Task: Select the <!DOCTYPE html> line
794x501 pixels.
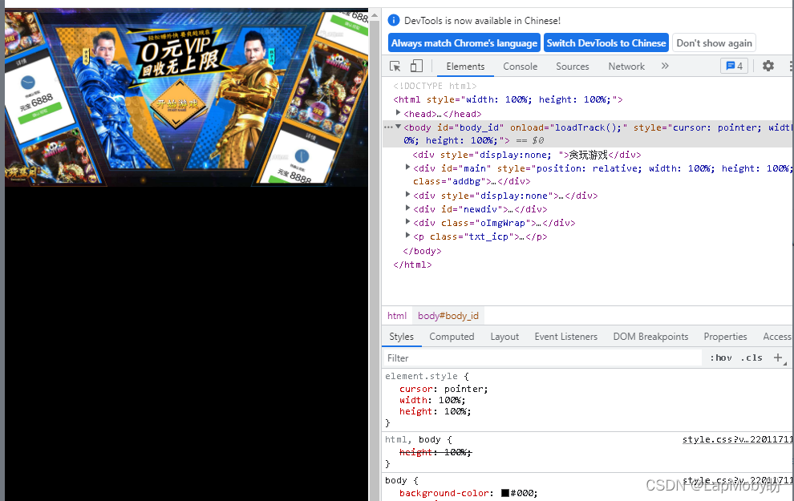Action: click(x=435, y=86)
